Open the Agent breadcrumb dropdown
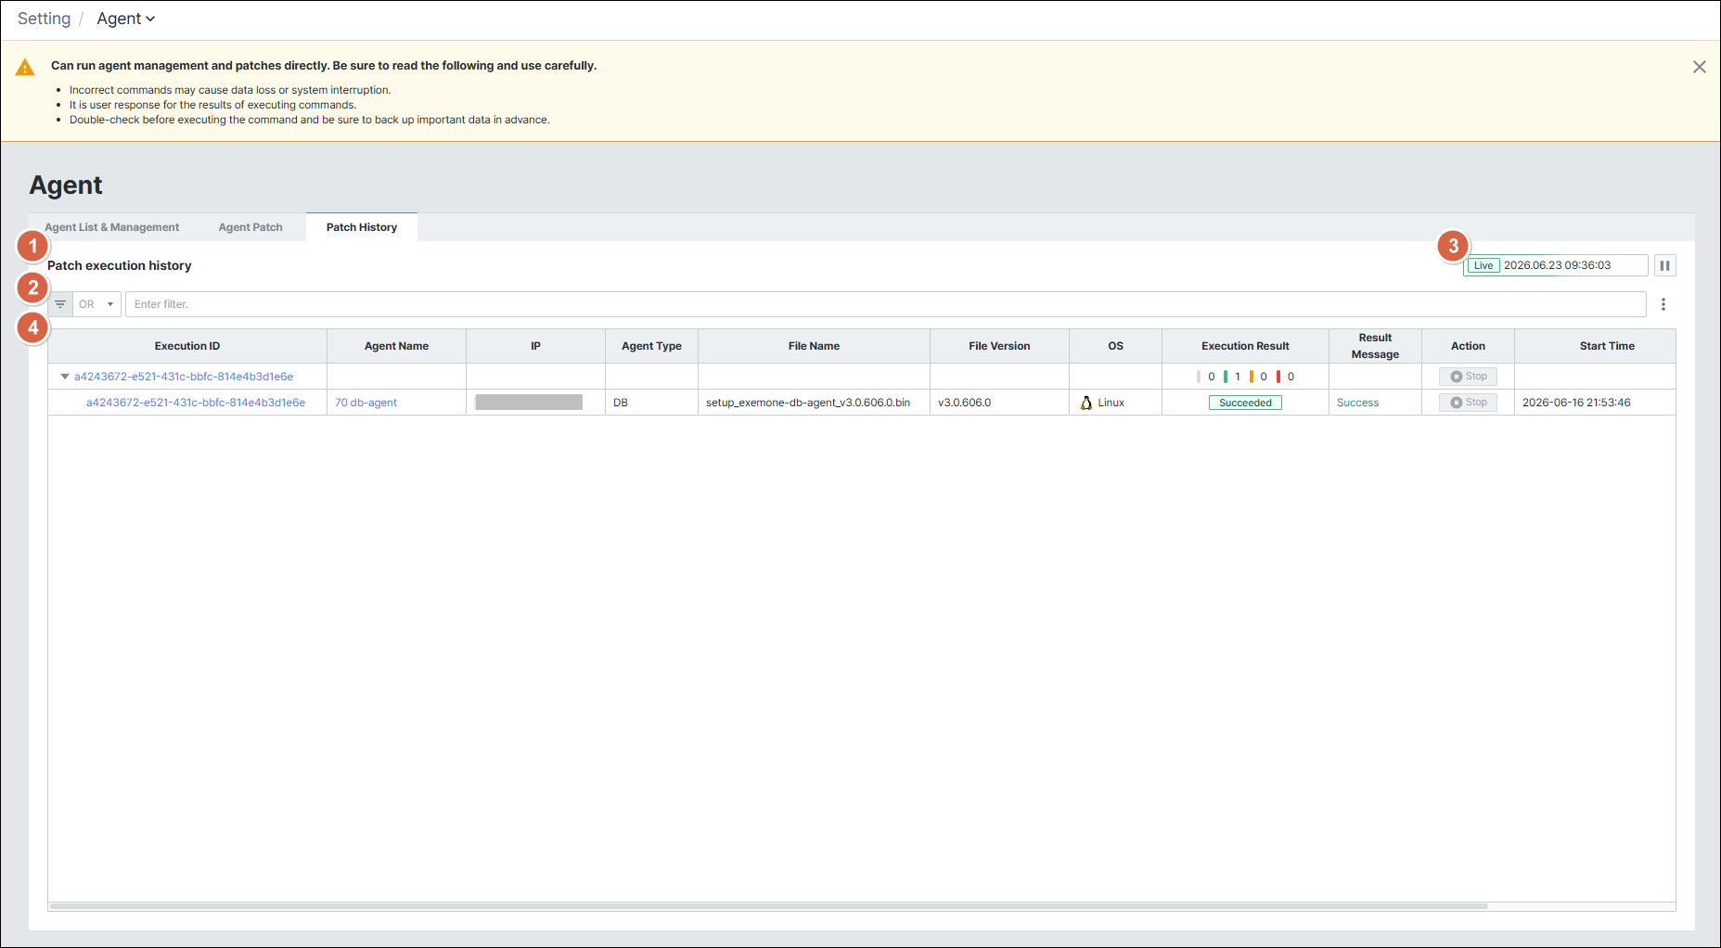1721x948 pixels. 126,19
